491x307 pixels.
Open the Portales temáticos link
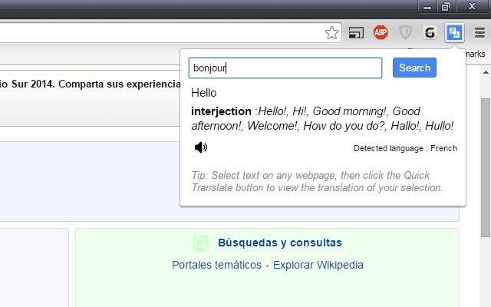click(216, 265)
